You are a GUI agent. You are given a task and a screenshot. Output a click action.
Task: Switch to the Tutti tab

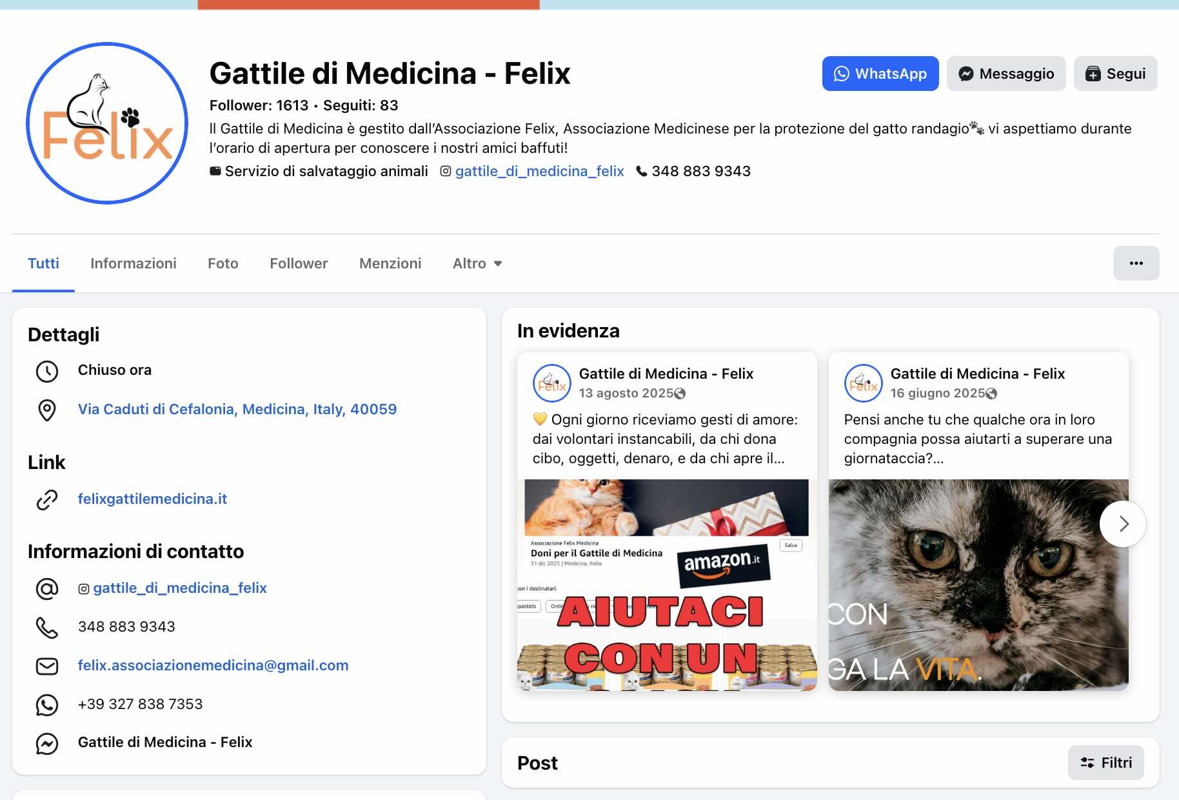click(43, 263)
